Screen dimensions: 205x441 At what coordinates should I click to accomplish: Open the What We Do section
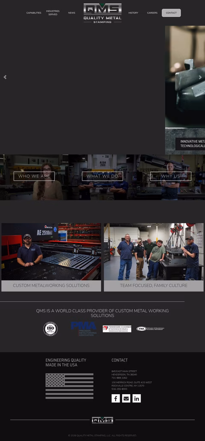pos(102,176)
